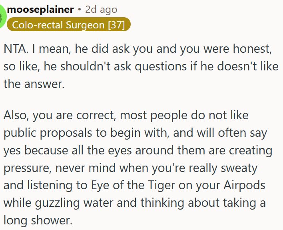Click the words 'long shower.' at the end
The width and height of the screenshot is (283, 230).
38,220
